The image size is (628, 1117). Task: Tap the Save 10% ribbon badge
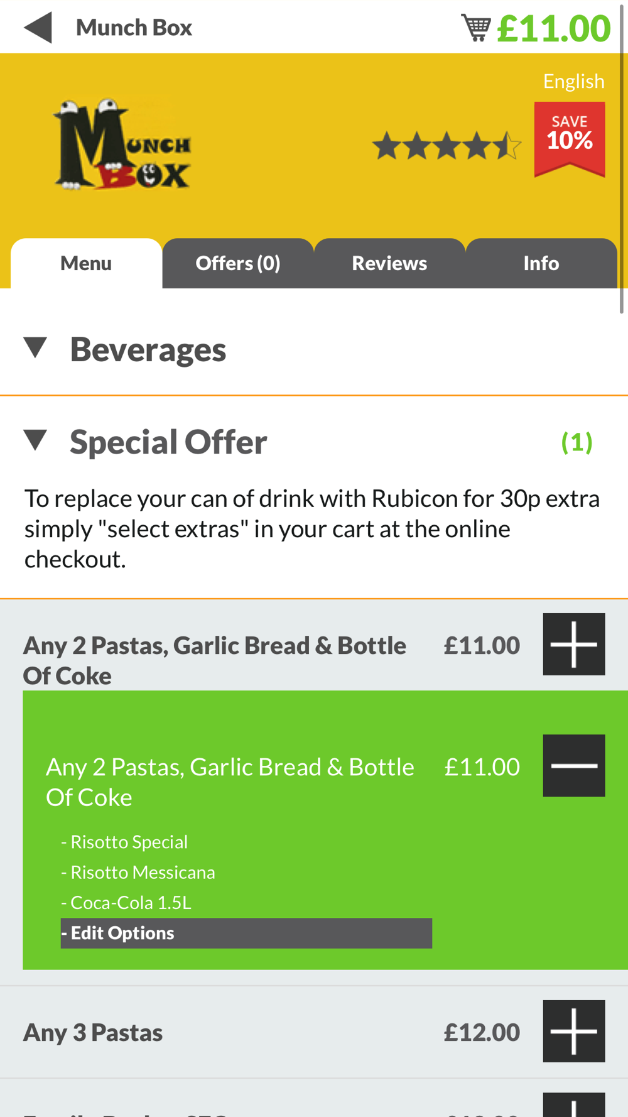[570, 139]
